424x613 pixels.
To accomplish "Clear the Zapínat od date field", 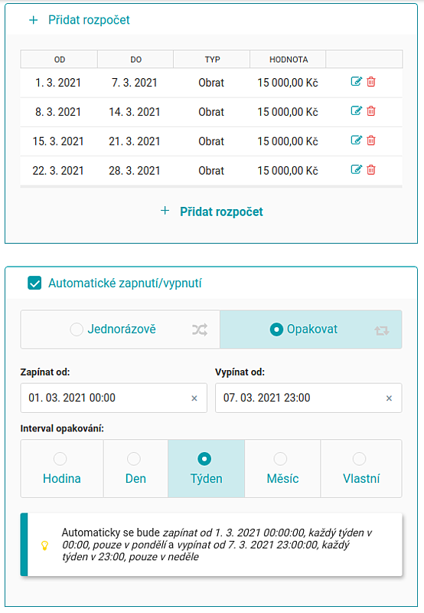I will (x=194, y=398).
